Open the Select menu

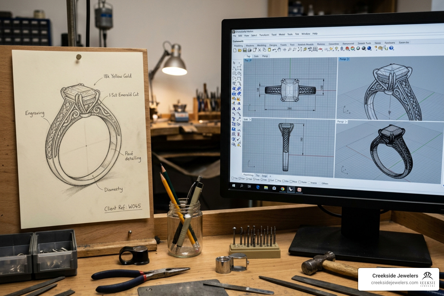[254, 35]
